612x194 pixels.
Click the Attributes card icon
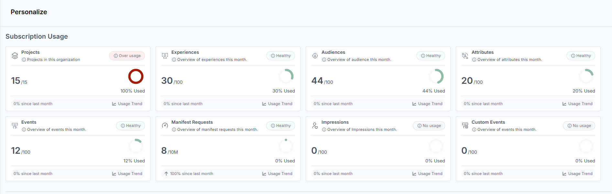click(465, 56)
